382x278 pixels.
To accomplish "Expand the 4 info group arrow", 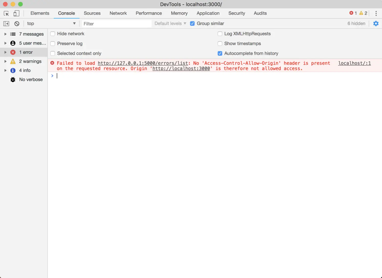I will point(5,70).
